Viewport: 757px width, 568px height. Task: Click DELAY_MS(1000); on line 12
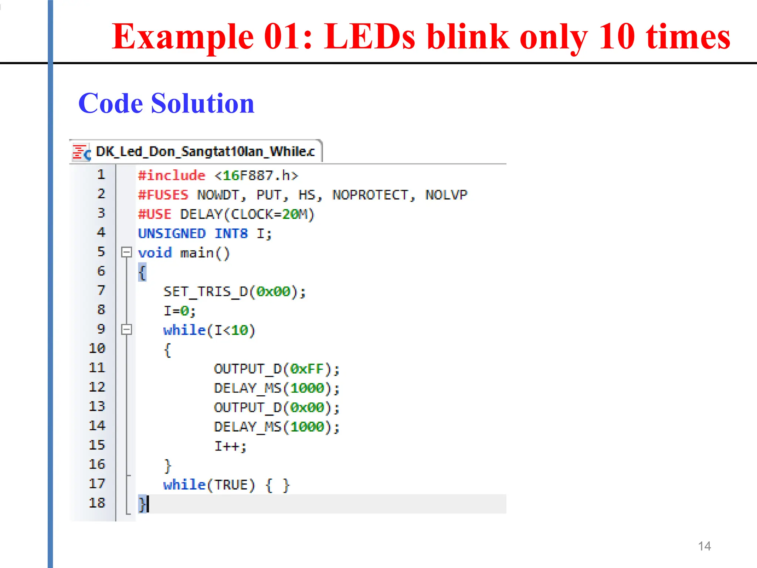(277, 388)
